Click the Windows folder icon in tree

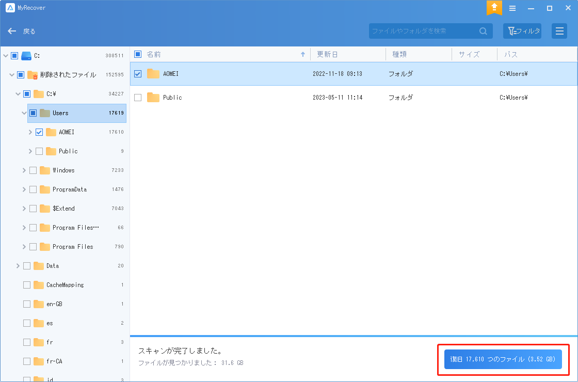tap(45, 170)
